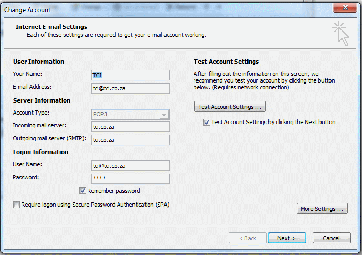The height and width of the screenshot is (255, 362).
Task: Focus the E-mail Address input field
Action: pos(130,88)
